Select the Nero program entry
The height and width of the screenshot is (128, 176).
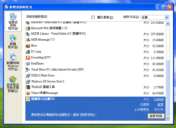coord(95,46)
